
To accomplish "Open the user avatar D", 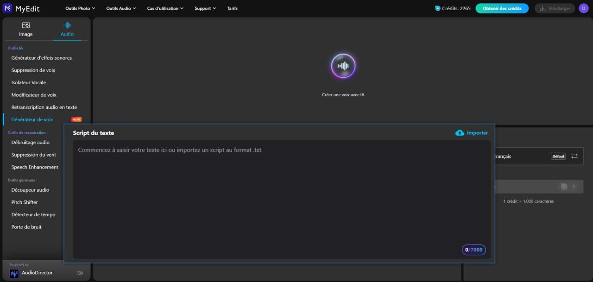I will point(584,8).
